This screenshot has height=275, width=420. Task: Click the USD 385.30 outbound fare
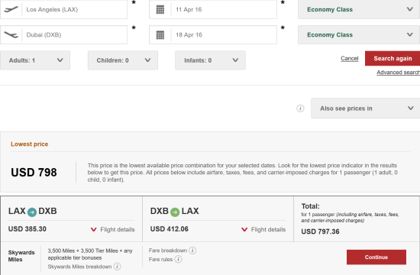27,229
